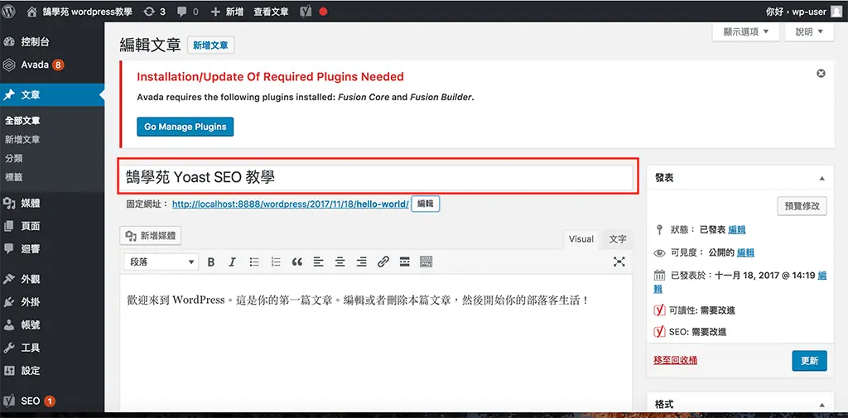Open 工具 tools menu

pos(52,348)
